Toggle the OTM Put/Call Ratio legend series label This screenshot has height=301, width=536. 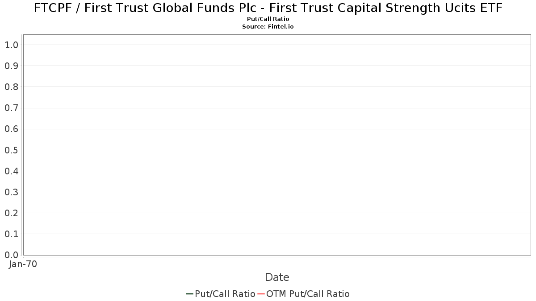(x=308, y=294)
